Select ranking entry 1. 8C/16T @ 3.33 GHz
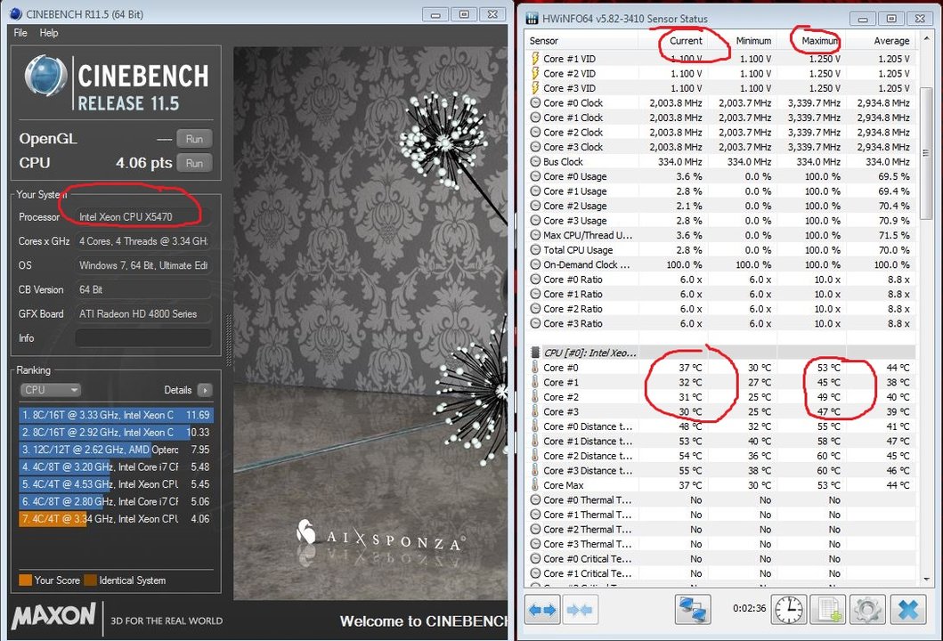 pos(116,415)
